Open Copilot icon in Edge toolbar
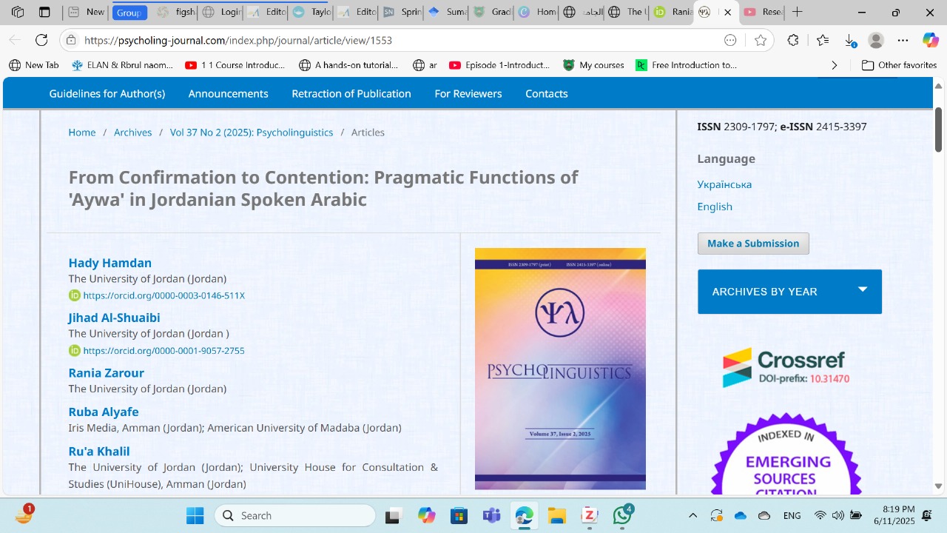The image size is (947, 533). [930, 41]
